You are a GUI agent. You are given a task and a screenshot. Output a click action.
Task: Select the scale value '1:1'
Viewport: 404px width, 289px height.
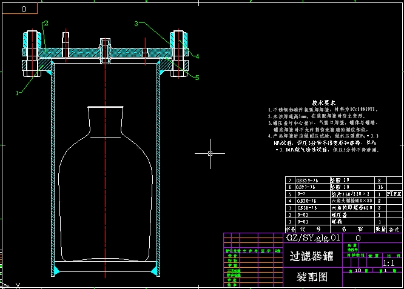coord(389,263)
